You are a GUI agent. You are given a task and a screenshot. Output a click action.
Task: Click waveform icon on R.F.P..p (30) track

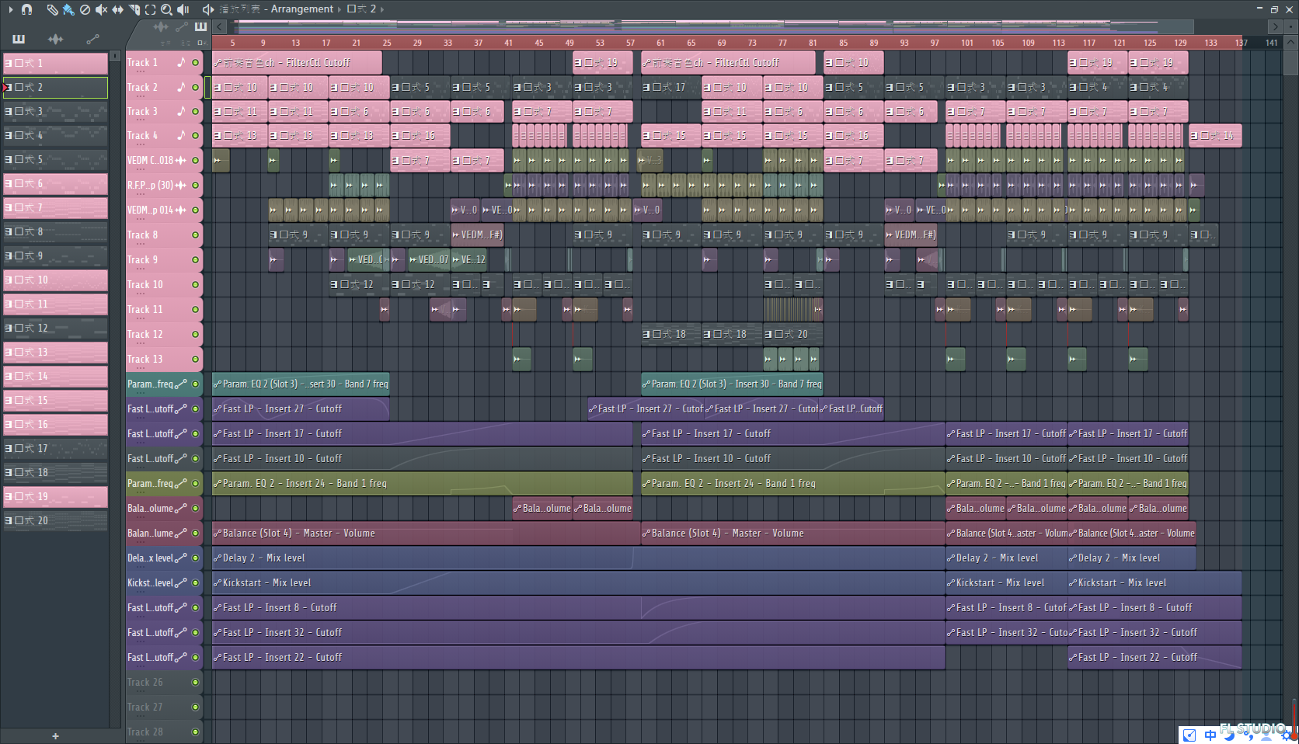point(181,186)
